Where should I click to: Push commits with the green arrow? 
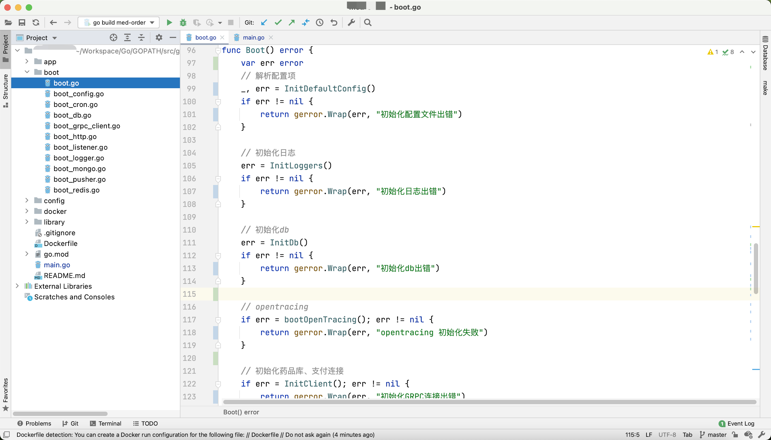[x=292, y=23]
